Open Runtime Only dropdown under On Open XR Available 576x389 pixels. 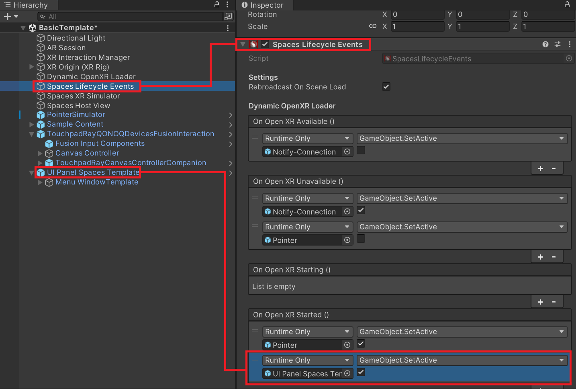307,139
